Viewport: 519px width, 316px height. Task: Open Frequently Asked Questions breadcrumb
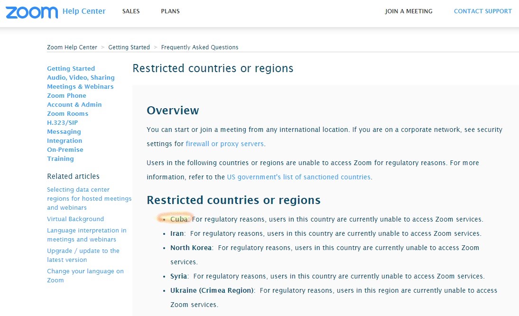coord(200,47)
